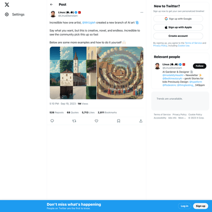
Task: Follow Linus in Relevant people
Action: (x=200, y=66)
